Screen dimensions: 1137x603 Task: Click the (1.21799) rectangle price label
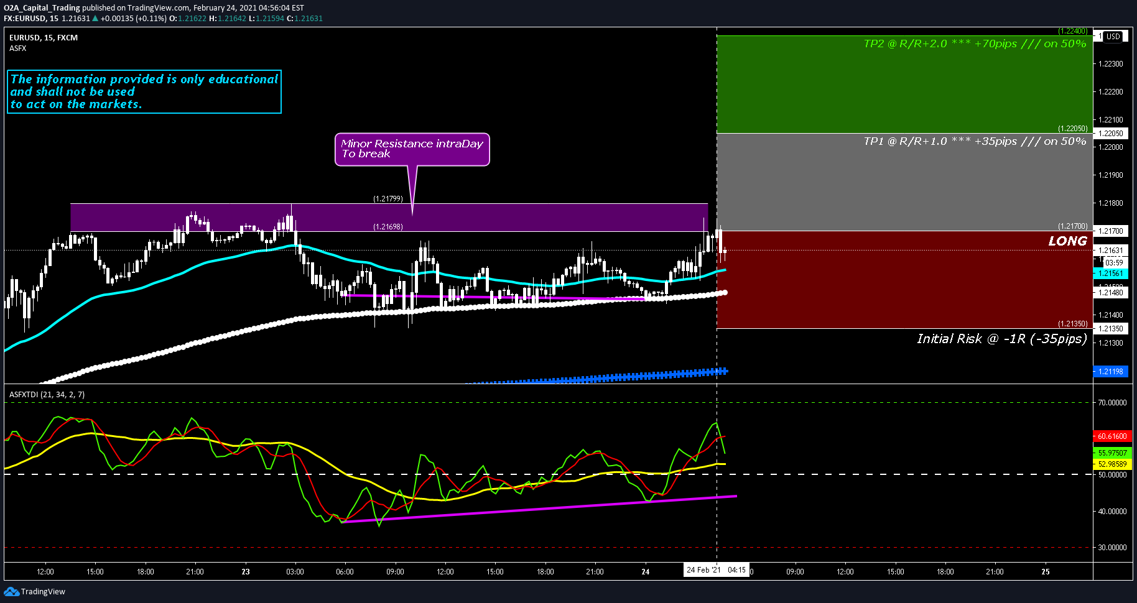[388, 199]
